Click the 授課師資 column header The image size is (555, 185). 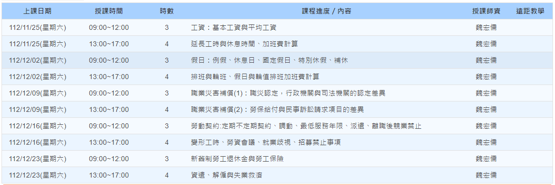click(486, 11)
